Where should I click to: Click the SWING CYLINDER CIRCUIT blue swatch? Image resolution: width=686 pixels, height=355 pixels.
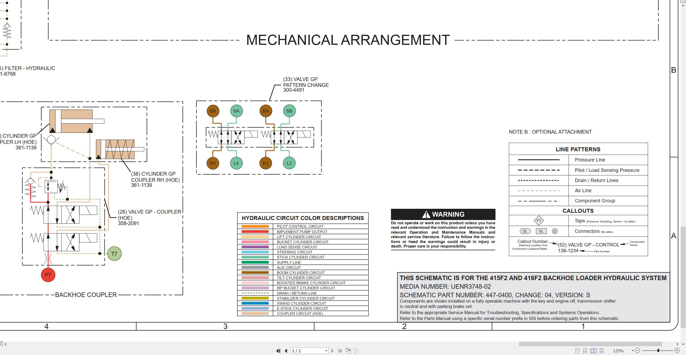(x=255, y=303)
